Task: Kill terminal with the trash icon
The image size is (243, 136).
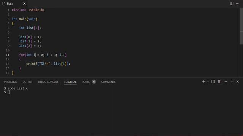Action: point(219,82)
